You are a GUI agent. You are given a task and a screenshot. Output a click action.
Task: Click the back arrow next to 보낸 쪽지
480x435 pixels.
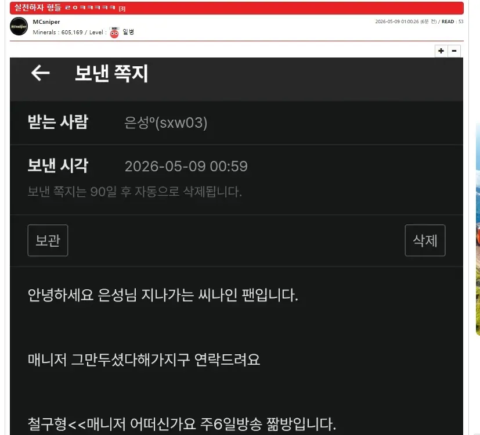(x=40, y=73)
